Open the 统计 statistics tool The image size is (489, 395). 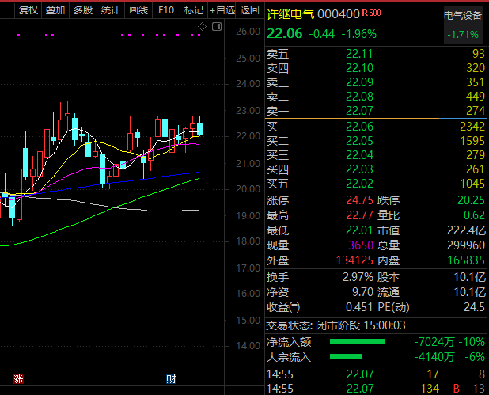[x=110, y=10]
